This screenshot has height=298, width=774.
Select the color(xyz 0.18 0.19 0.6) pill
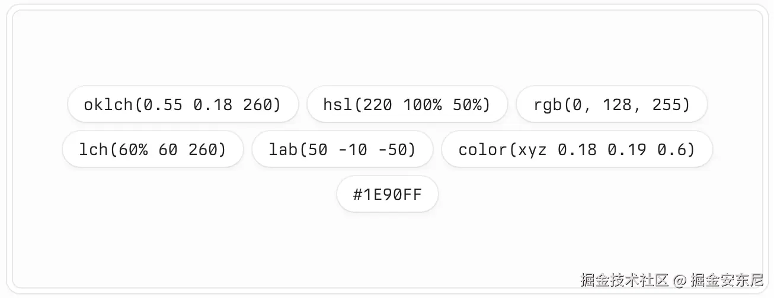point(577,150)
